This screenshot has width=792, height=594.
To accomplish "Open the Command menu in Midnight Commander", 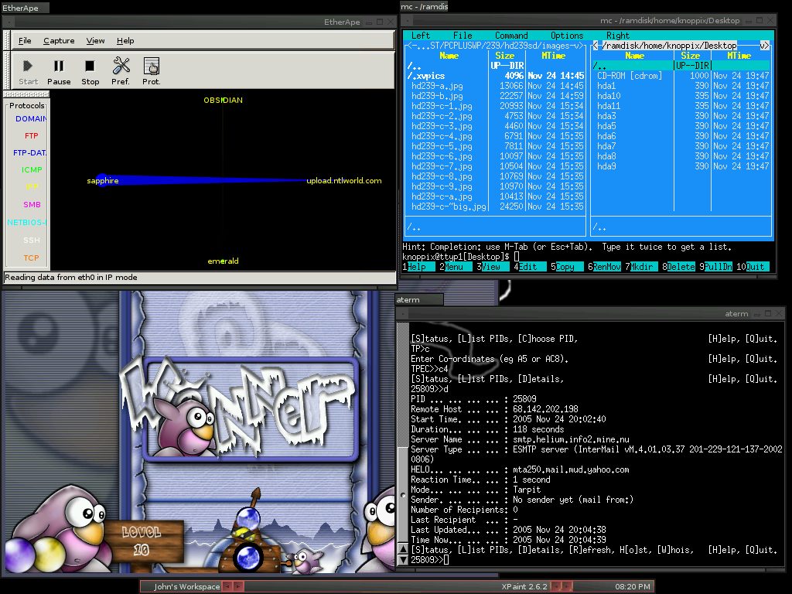I will 511,36.
